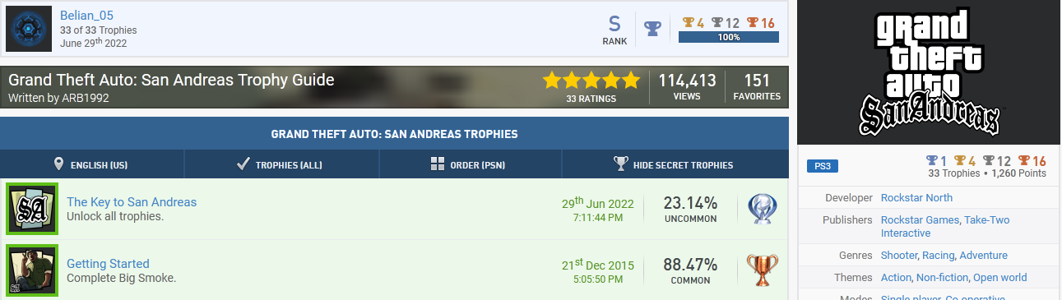
Task: Click the Getting Started trophy image
Action: pos(31,270)
